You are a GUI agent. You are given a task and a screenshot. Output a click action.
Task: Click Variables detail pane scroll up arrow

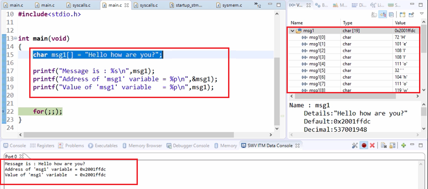(424, 104)
